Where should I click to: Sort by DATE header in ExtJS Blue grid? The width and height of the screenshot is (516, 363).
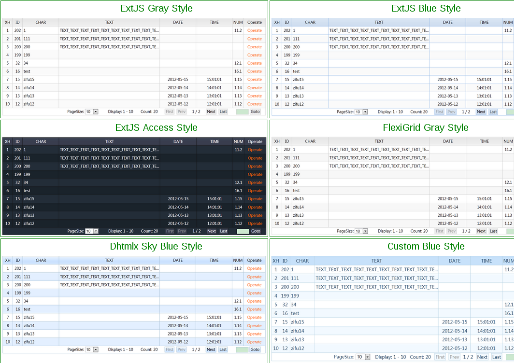tap(447, 22)
